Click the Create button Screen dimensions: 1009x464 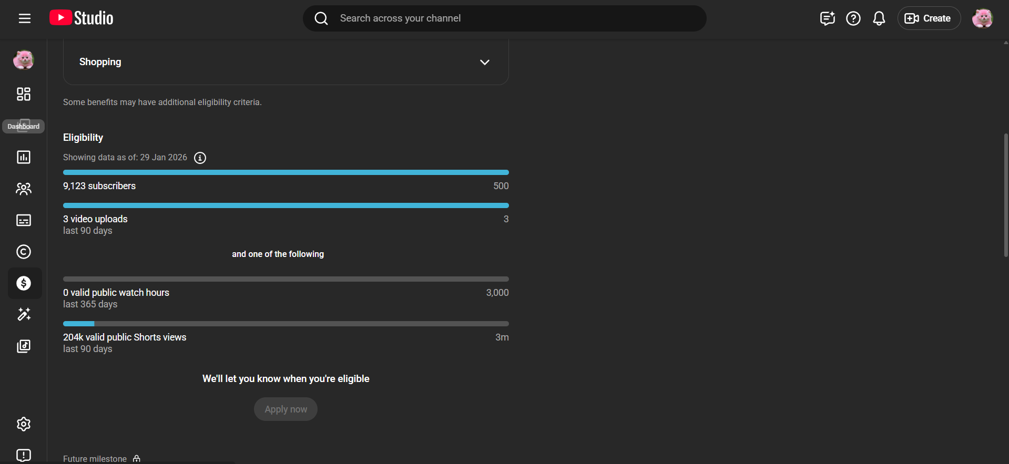(x=929, y=18)
